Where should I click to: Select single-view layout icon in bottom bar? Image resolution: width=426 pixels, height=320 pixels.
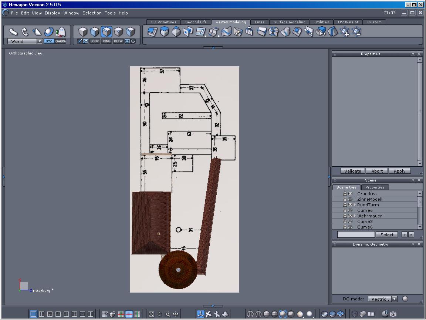[x=34, y=314]
